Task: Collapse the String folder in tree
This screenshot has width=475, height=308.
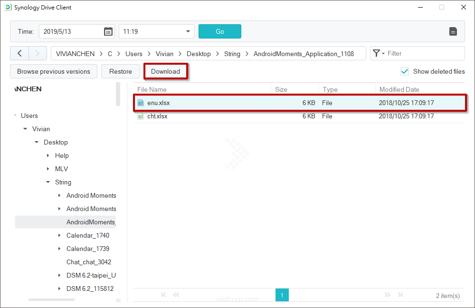Action: click(48, 182)
